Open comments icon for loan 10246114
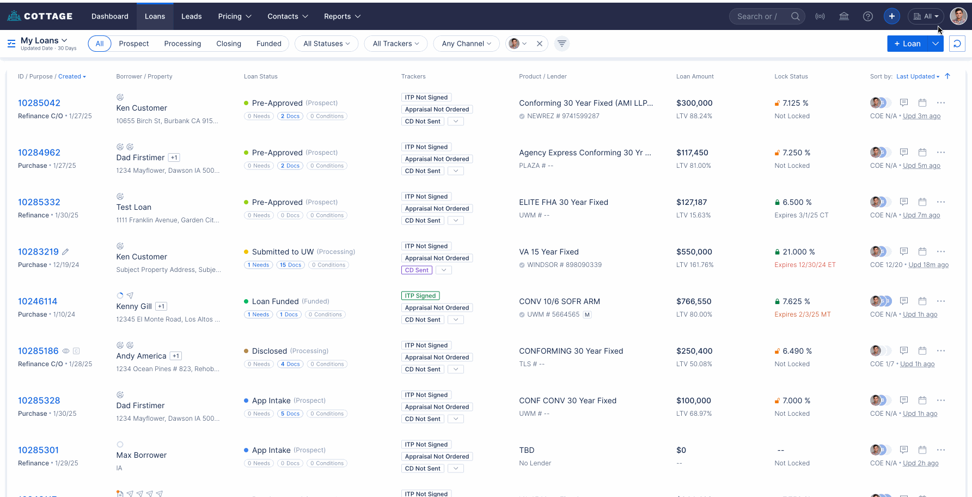The height and width of the screenshot is (497, 972). (x=904, y=301)
